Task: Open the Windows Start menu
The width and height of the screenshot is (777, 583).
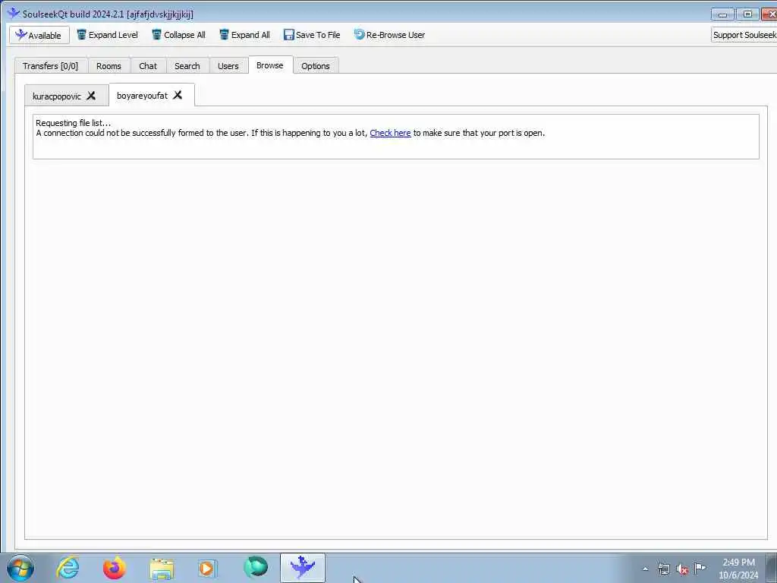Action: 20,568
